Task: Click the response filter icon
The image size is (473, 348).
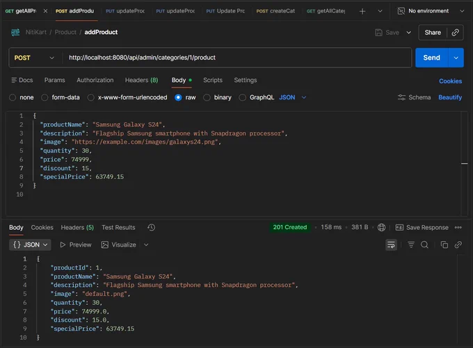Action: [411, 245]
